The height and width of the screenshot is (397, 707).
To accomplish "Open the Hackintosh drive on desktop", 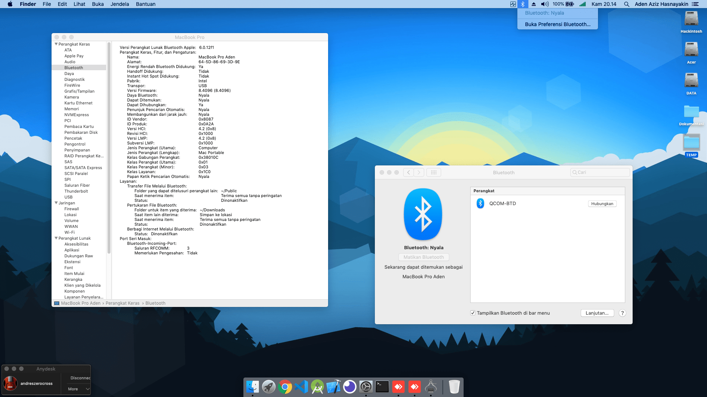I will pyautogui.click(x=691, y=22).
